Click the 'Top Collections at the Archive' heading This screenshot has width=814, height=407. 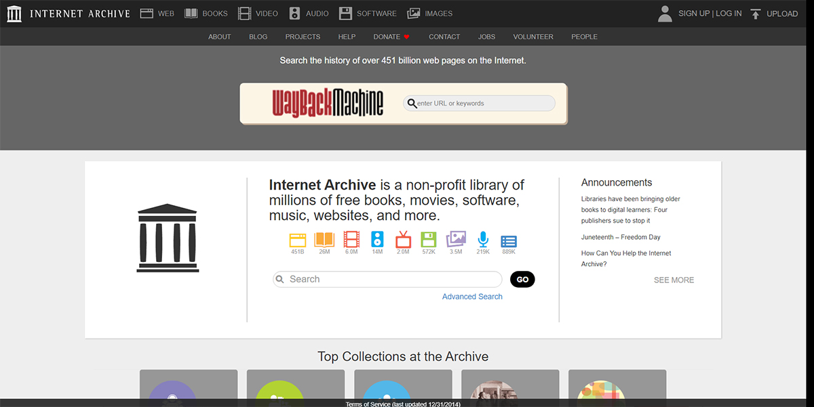403,357
